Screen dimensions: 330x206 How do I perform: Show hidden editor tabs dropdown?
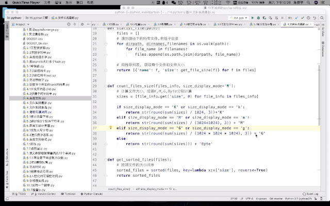coord(317,24)
